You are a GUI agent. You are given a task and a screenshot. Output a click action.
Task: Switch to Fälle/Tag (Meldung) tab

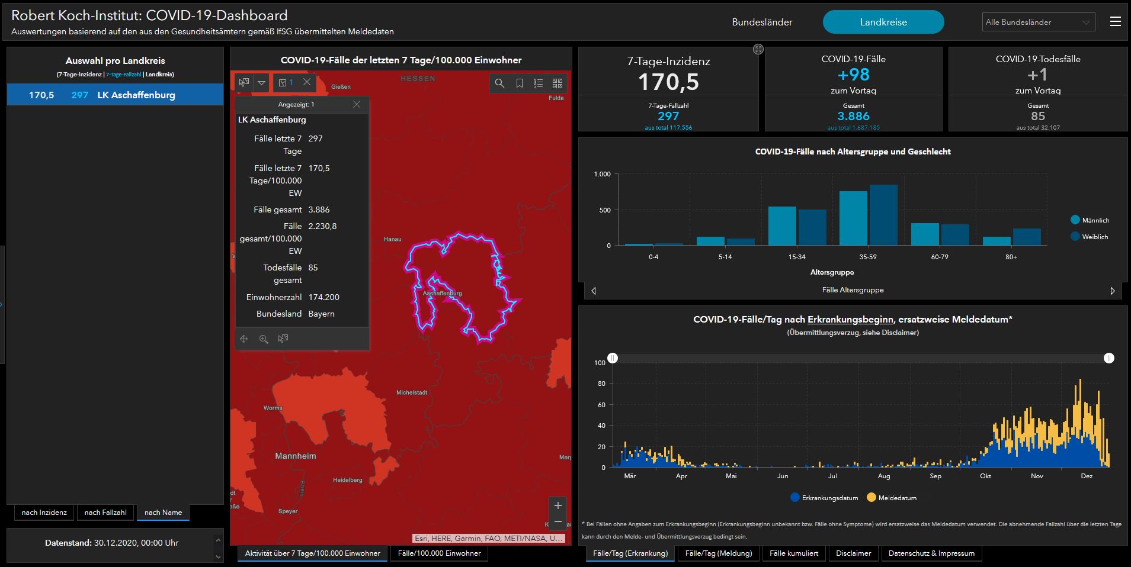(718, 553)
